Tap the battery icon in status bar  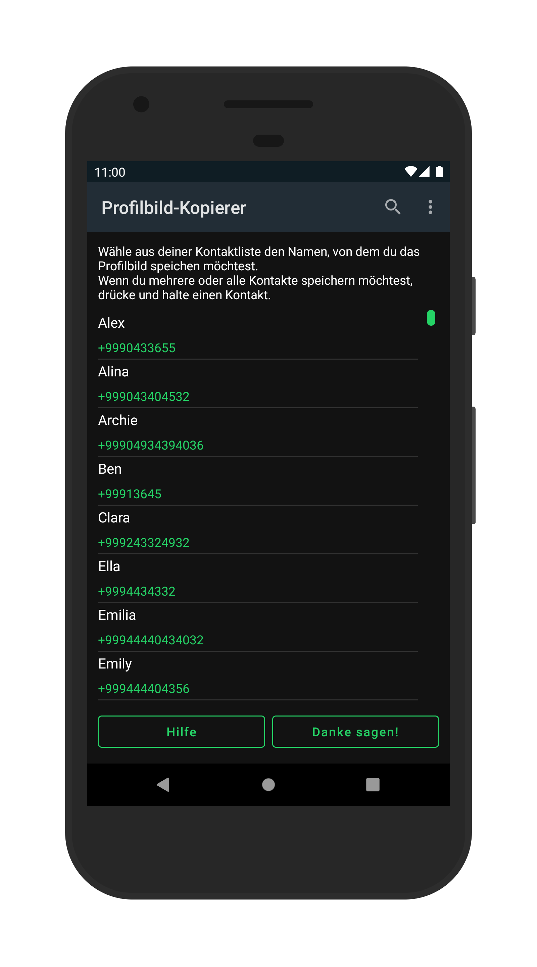coord(439,172)
